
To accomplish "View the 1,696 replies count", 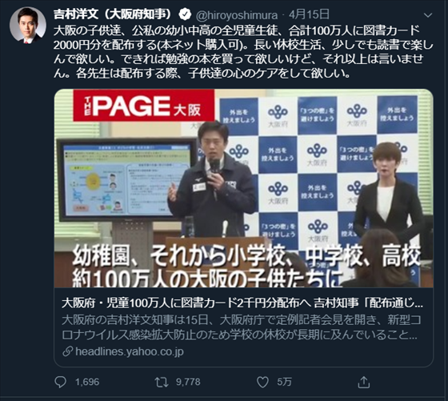I will 87,382.
